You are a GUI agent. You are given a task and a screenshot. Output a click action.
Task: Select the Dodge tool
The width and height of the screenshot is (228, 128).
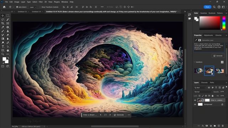click(3, 43)
